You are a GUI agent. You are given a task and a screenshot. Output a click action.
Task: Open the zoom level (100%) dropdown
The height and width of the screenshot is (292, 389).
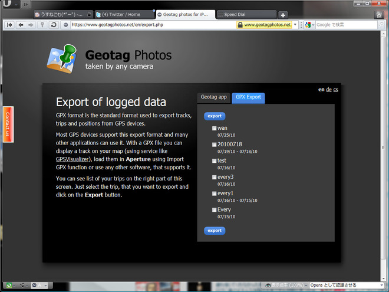click(286, 286)
